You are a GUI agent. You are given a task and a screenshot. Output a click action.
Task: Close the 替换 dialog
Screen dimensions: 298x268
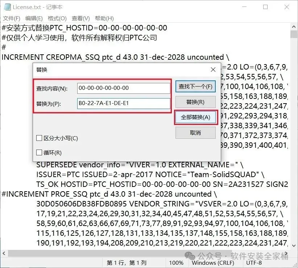click(213, 70)
